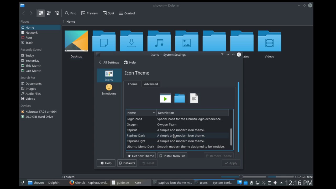Image resolution: width=336 pixels, height=189 pixels.
Task: Select Papirus-Dark in the theme list
Action: point(136,135)
